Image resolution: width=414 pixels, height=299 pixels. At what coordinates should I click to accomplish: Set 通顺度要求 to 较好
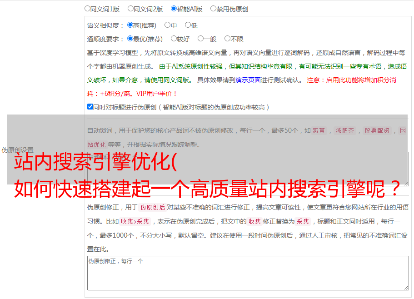[x=174, y=39]
